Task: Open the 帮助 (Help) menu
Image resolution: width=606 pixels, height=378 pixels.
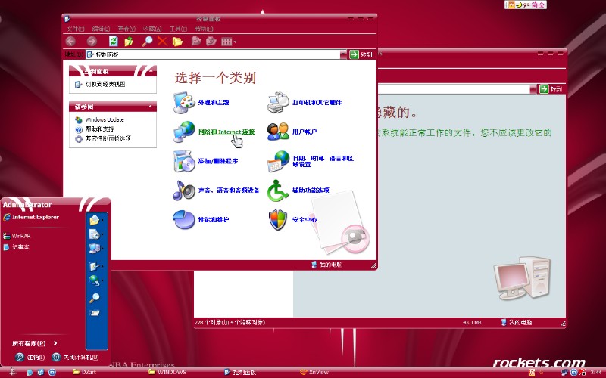Action: tap(204, 29)
